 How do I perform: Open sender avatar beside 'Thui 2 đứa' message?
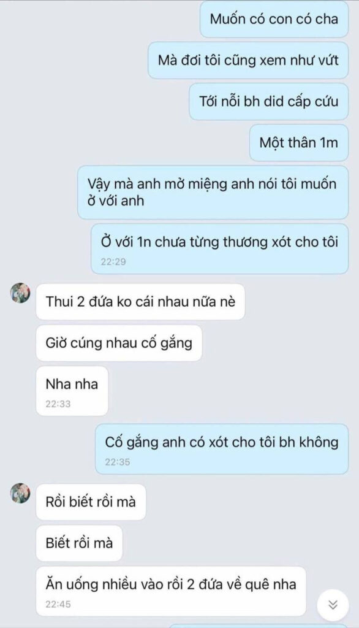(20, 293)
